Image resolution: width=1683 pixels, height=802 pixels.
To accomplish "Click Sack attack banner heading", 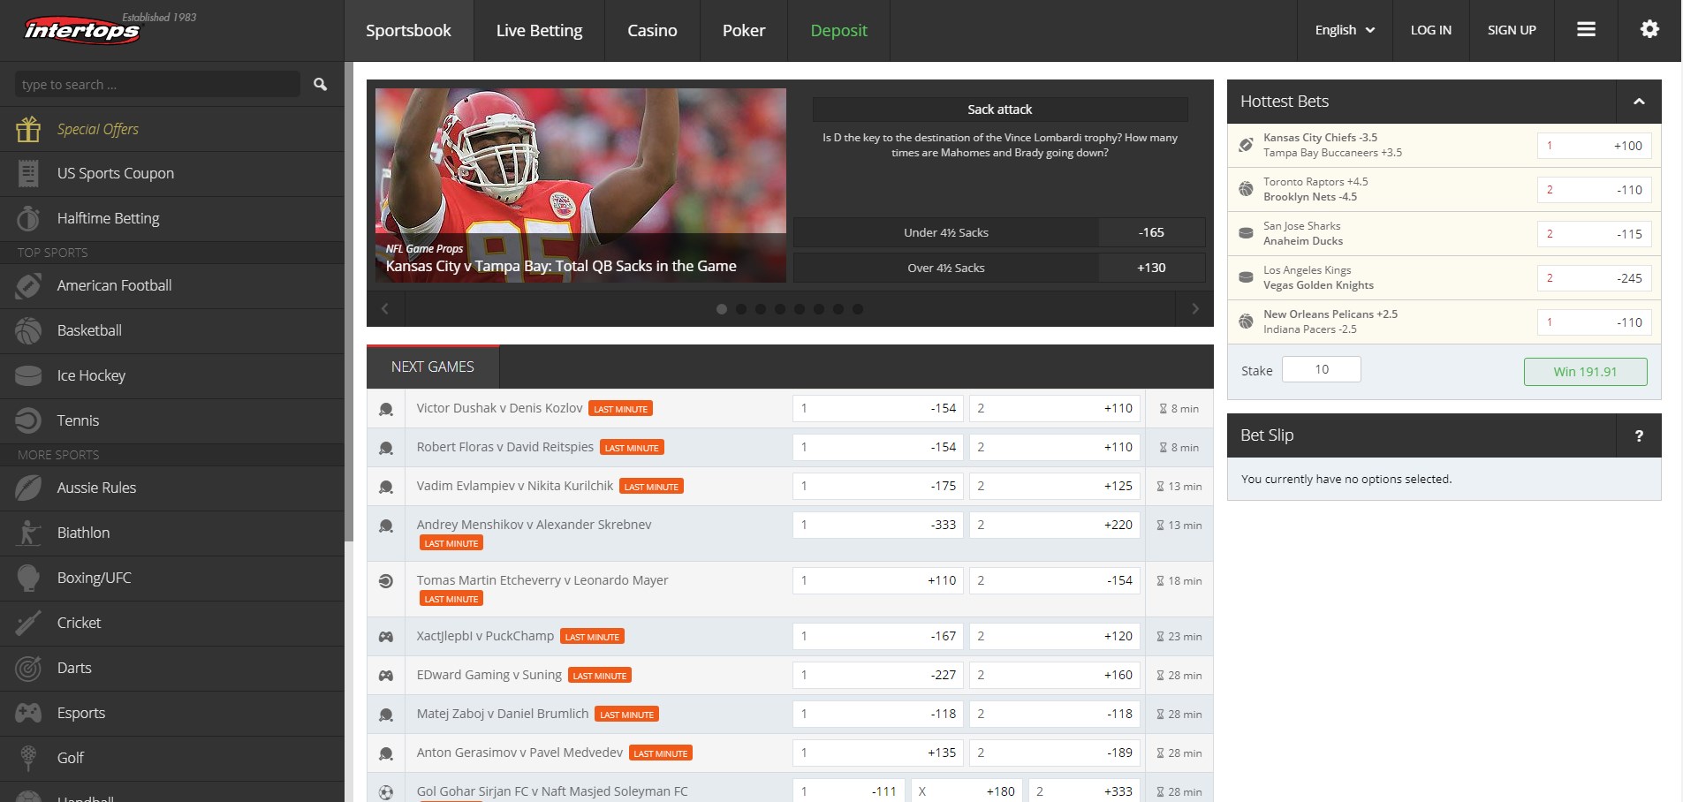I will point(999,110).
